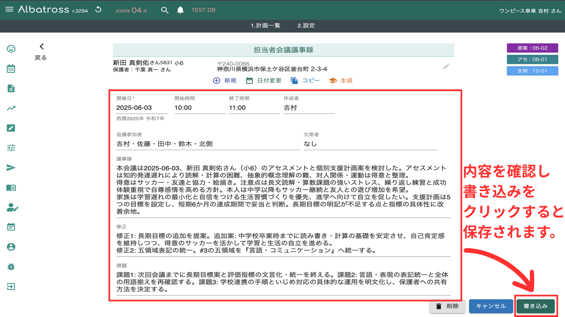This screenshot has height=317, width=565.
Task: Select the アセ: 06-01 teal badge
Action: click(x=532, y=59)
